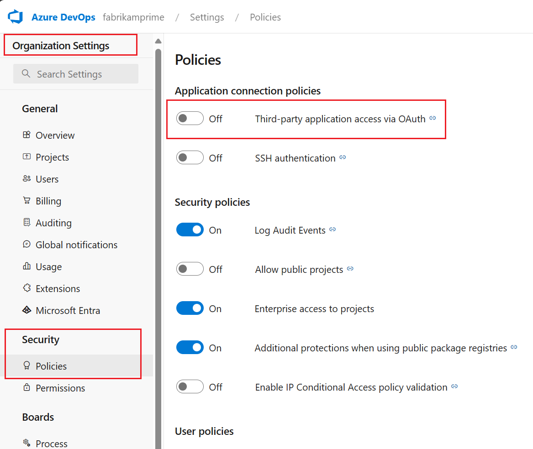This screenshot has height=449, width=533.
Task: Click the Azure DevOps home link
Action: [x=63, y=17]
